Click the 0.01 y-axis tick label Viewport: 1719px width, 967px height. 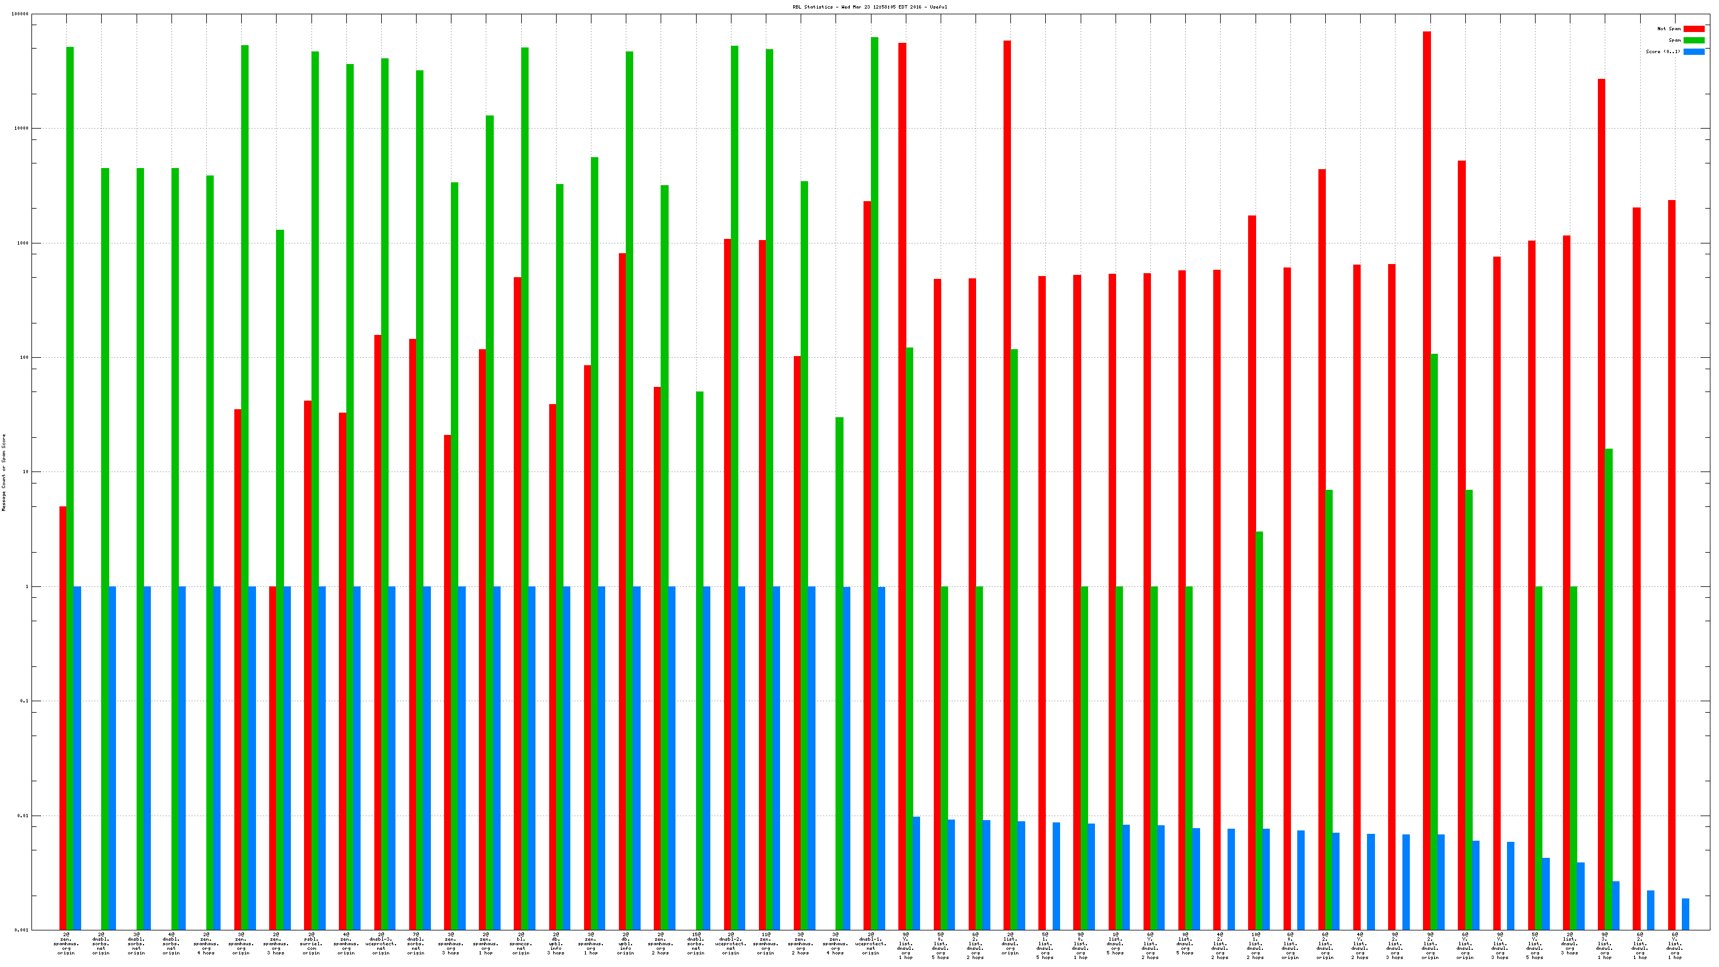23,816
